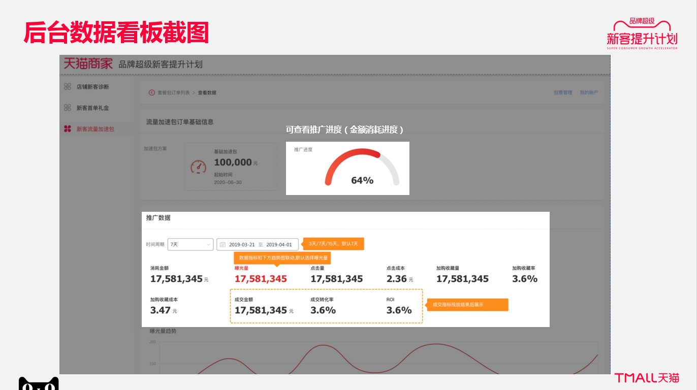Click the 品牌超级新客提升计划 header title
This screenshot has width=697, height=390.
tap(161, 64)
